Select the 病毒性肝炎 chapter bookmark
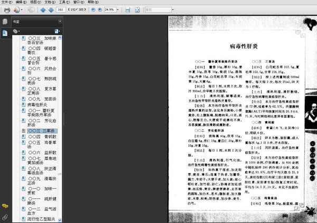Image resolution: width=317 pixels, height=223 pixels. (x=37, y=105)
